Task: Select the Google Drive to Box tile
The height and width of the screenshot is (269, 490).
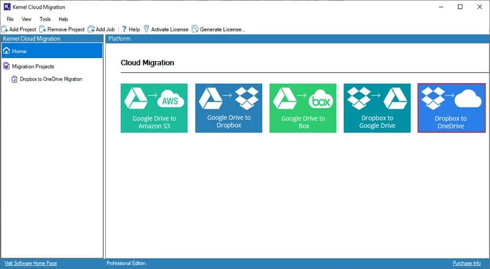Action: [x=303, y=108]
